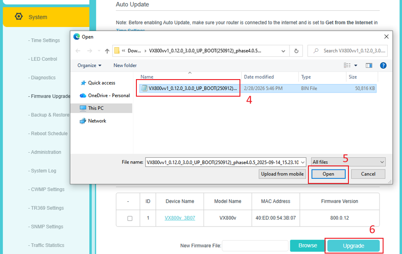The height and width of the screenshot is (254, 402).
Task: Click the forward arrow in the Open dialog
Action: tap(90, 51)
